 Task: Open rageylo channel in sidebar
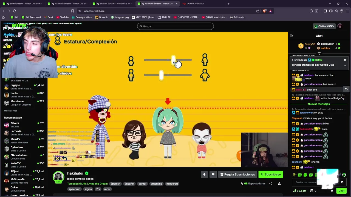coord(24,87)
